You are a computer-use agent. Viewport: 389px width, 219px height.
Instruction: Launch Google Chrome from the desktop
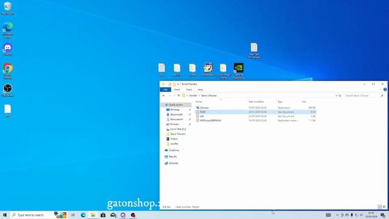point(8,71)
